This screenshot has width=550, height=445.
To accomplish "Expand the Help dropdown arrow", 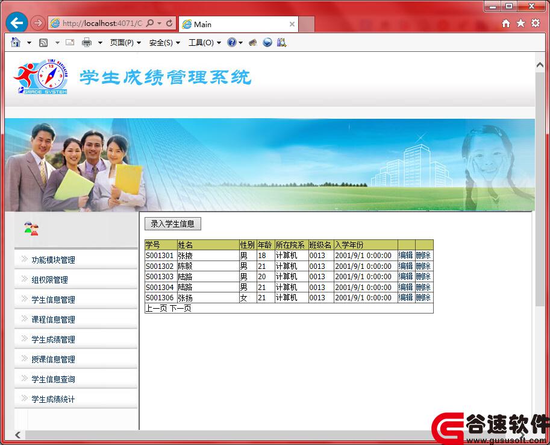I will point(240,43).
